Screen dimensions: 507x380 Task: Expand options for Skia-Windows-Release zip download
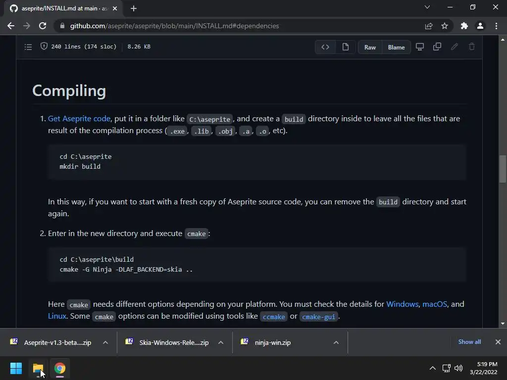(221, 342)
